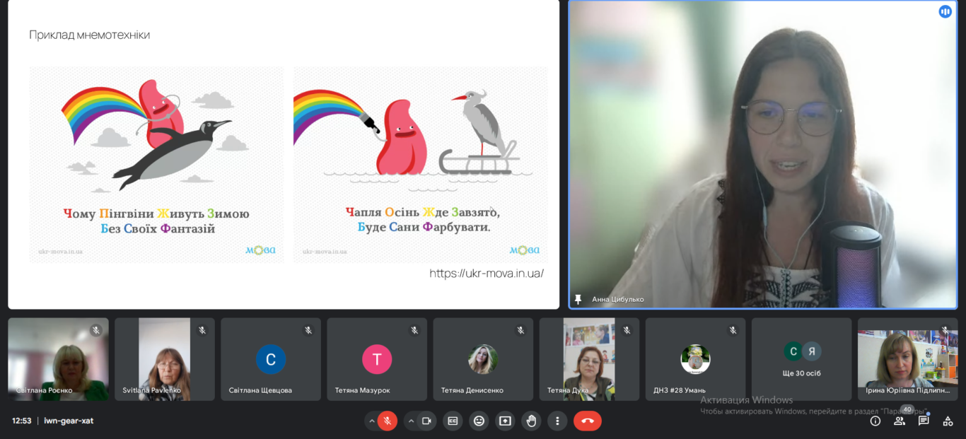Open the chat panel icon
Screen dimensions: 966x439
(924, 421)
